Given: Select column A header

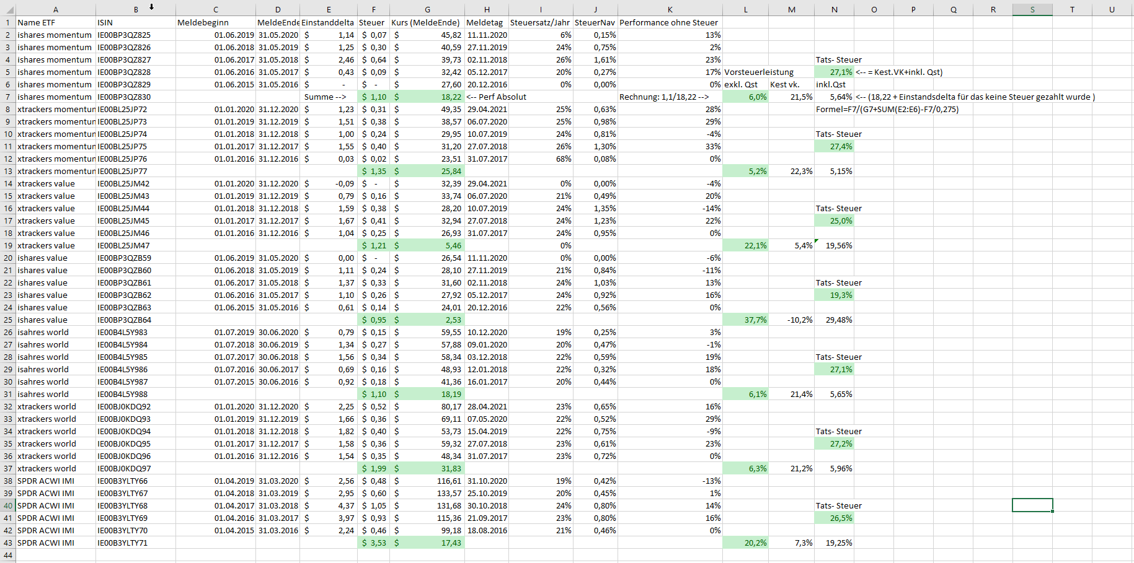Looking at the screenshot, I should tap(56, 9).
